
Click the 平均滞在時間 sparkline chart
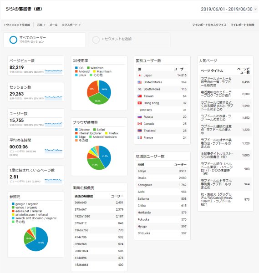pyautogui.click(x=53, y=151)
